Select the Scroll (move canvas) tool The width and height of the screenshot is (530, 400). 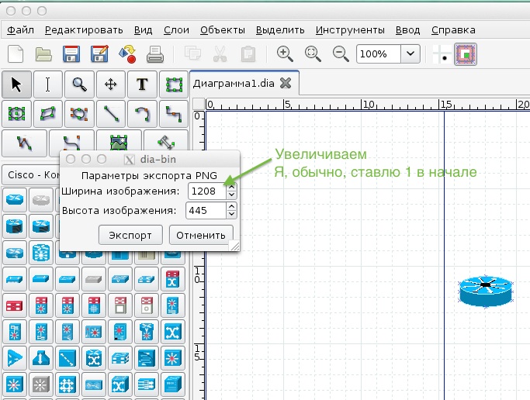tap(110, 84)
